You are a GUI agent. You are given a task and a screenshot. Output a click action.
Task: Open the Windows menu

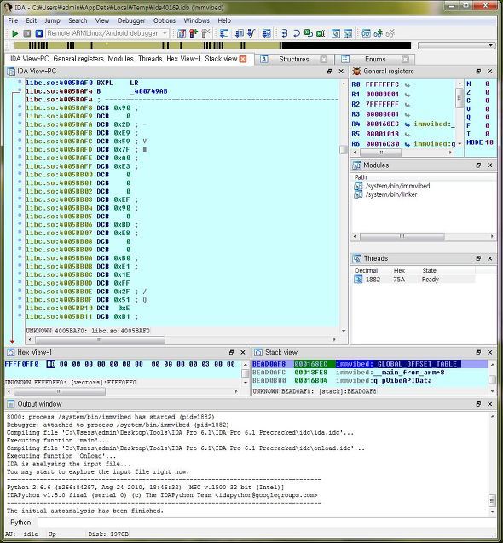[x=196, y=20]
